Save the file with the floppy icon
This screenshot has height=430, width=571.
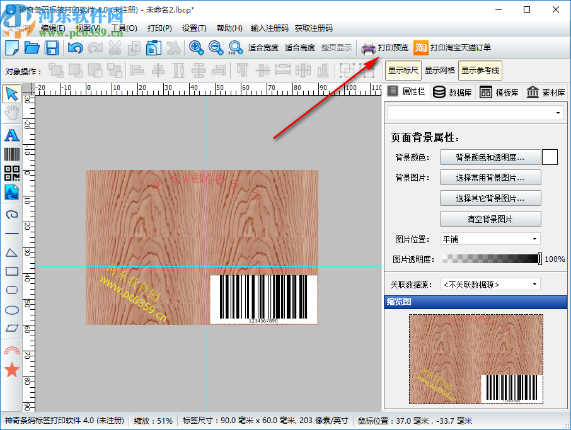point(52,48)
